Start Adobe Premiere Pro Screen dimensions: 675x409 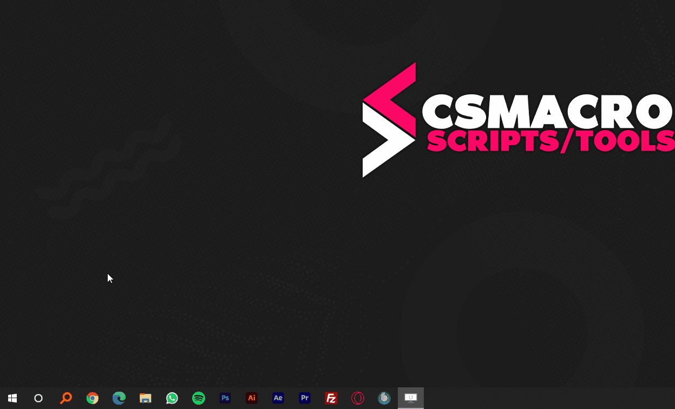coord(305,398)
